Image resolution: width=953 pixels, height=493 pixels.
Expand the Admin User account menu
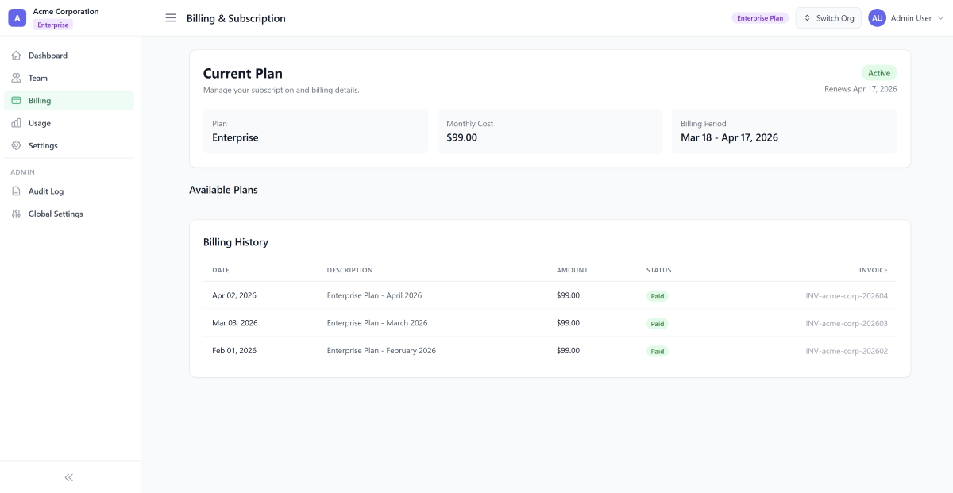click(940, 18)
